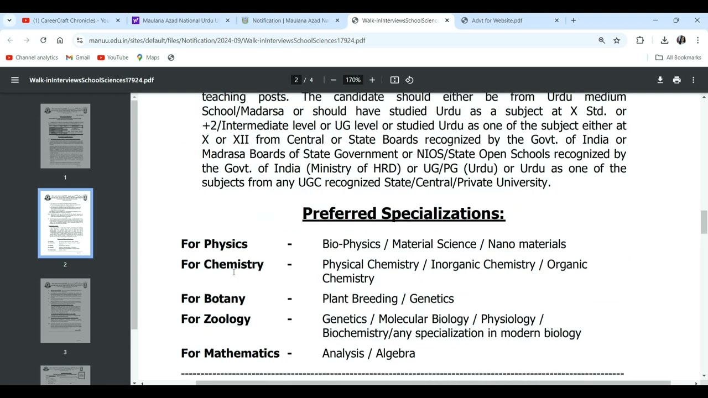This screenshot has height=398, width=708.
Task: Download the PDF file
Action: tap(660, 80)
